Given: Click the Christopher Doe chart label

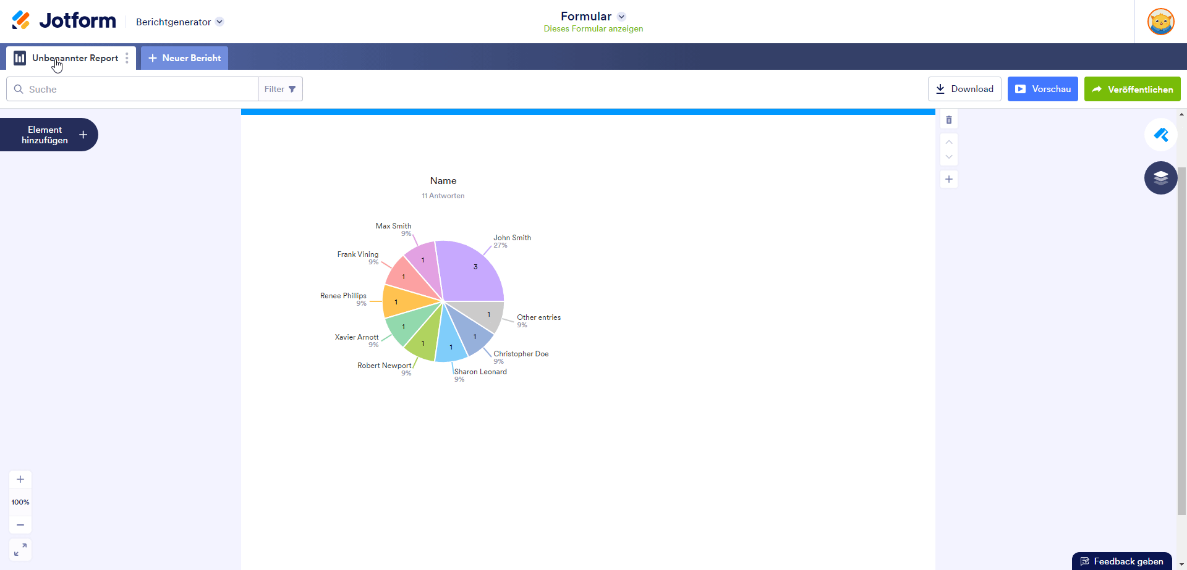Looking at the screenshot, I should (521, 354).
